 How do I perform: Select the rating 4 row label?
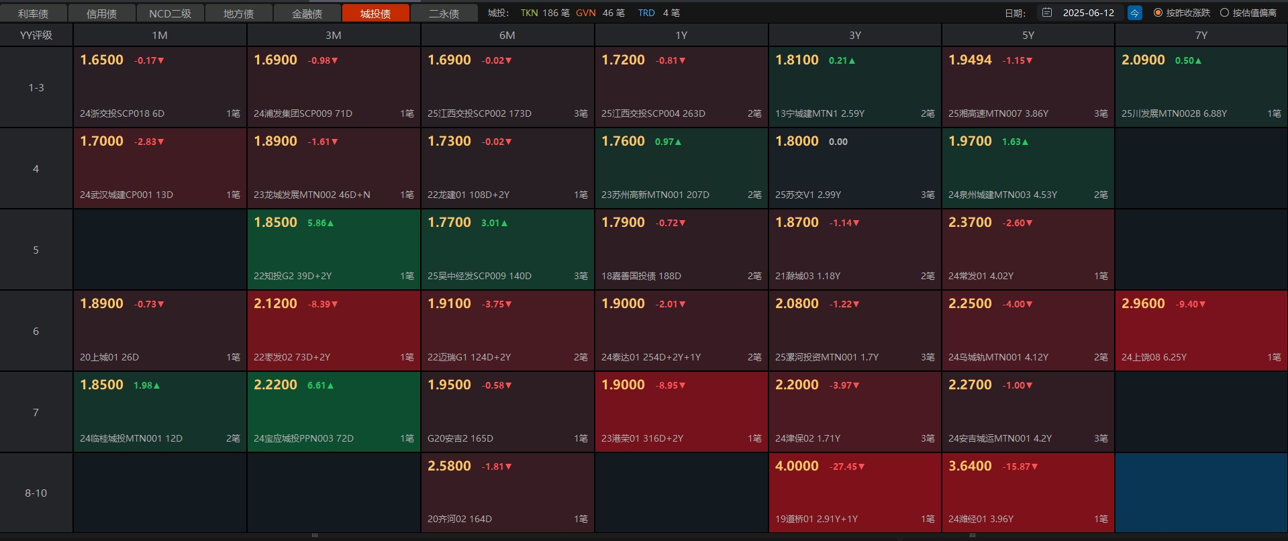(36, 168)
